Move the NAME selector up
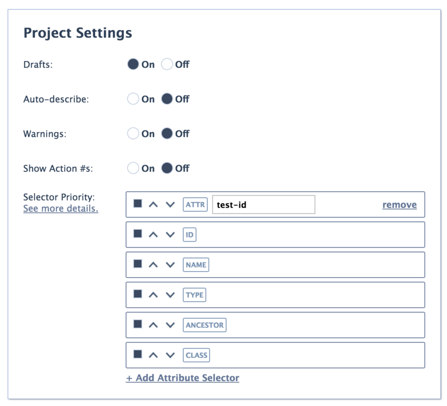The height and width of the screenshot is (406, 447). (154, 265)
